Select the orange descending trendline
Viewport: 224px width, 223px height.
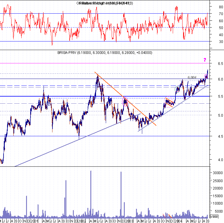point(125,99)
